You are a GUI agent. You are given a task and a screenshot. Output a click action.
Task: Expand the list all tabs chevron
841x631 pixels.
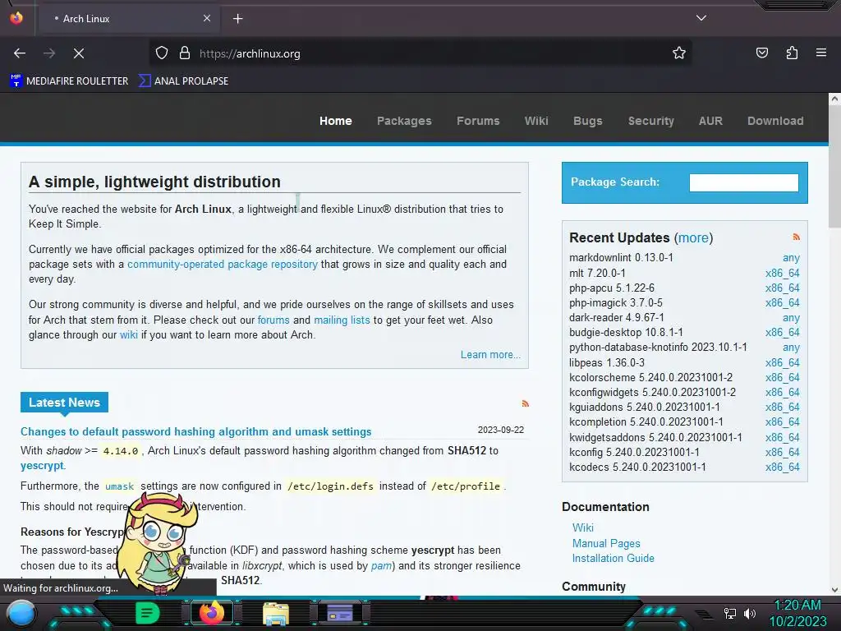701,18
